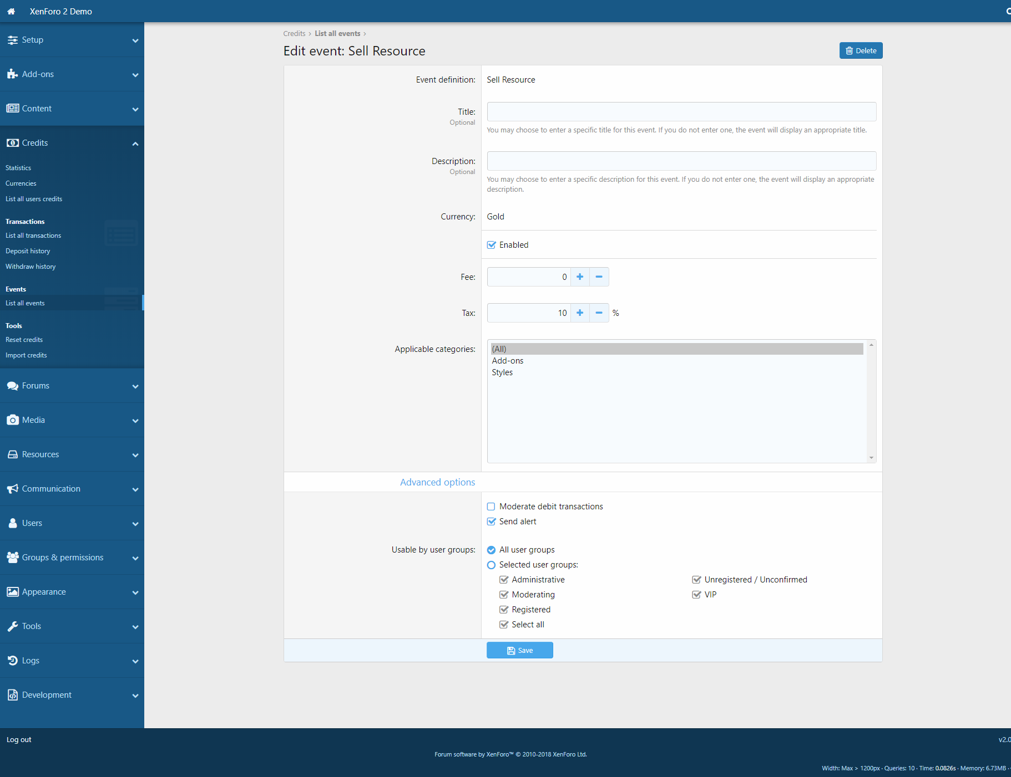Expand the Groups & permissions section
Image resolution: width=1011 pixels, height=777 pixels.
[x=135, y=558]
